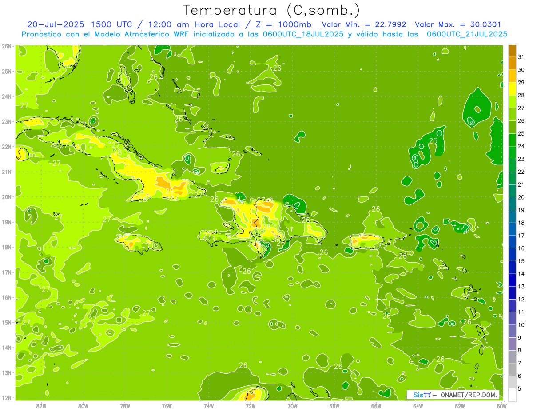This screenshot has height=412, width=533.
Task: Click the legend value '20'
Action: coord(521,197)
